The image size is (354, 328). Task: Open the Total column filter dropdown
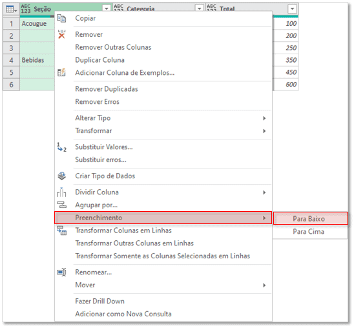(293, 9)
